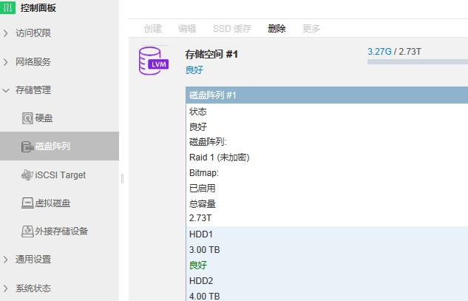468x301 pixels.
Task: Click the virtual disk icon beside 虚拟磁盘
Action: (x=27, y=203)
